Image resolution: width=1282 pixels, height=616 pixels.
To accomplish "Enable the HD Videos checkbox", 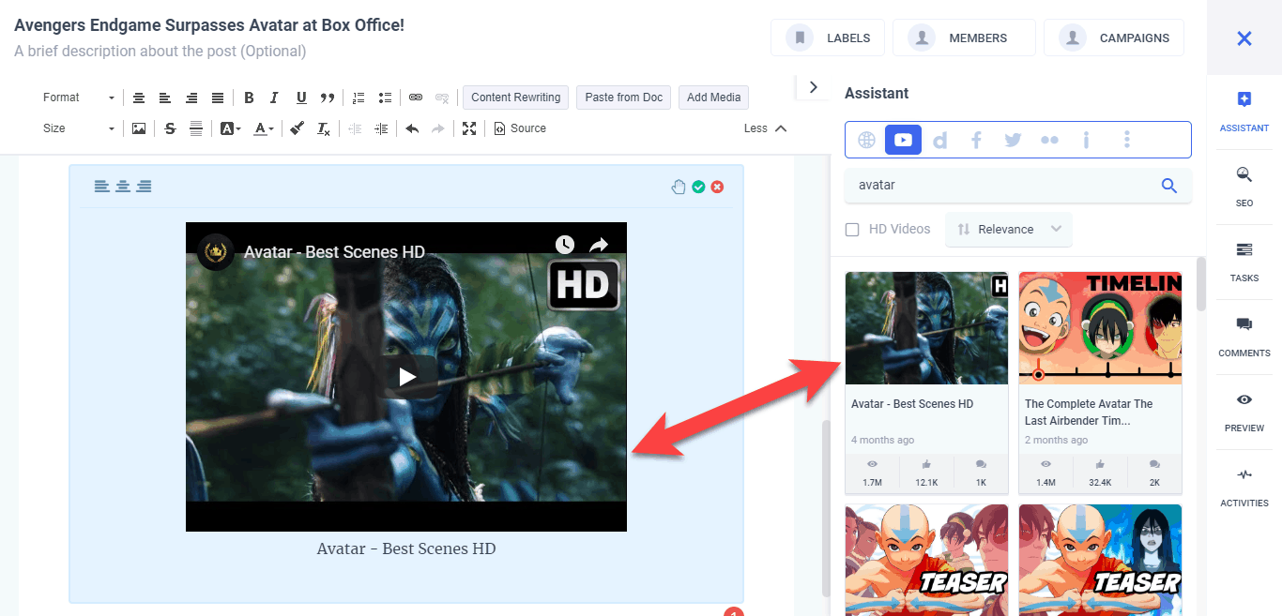I will 852,230.
